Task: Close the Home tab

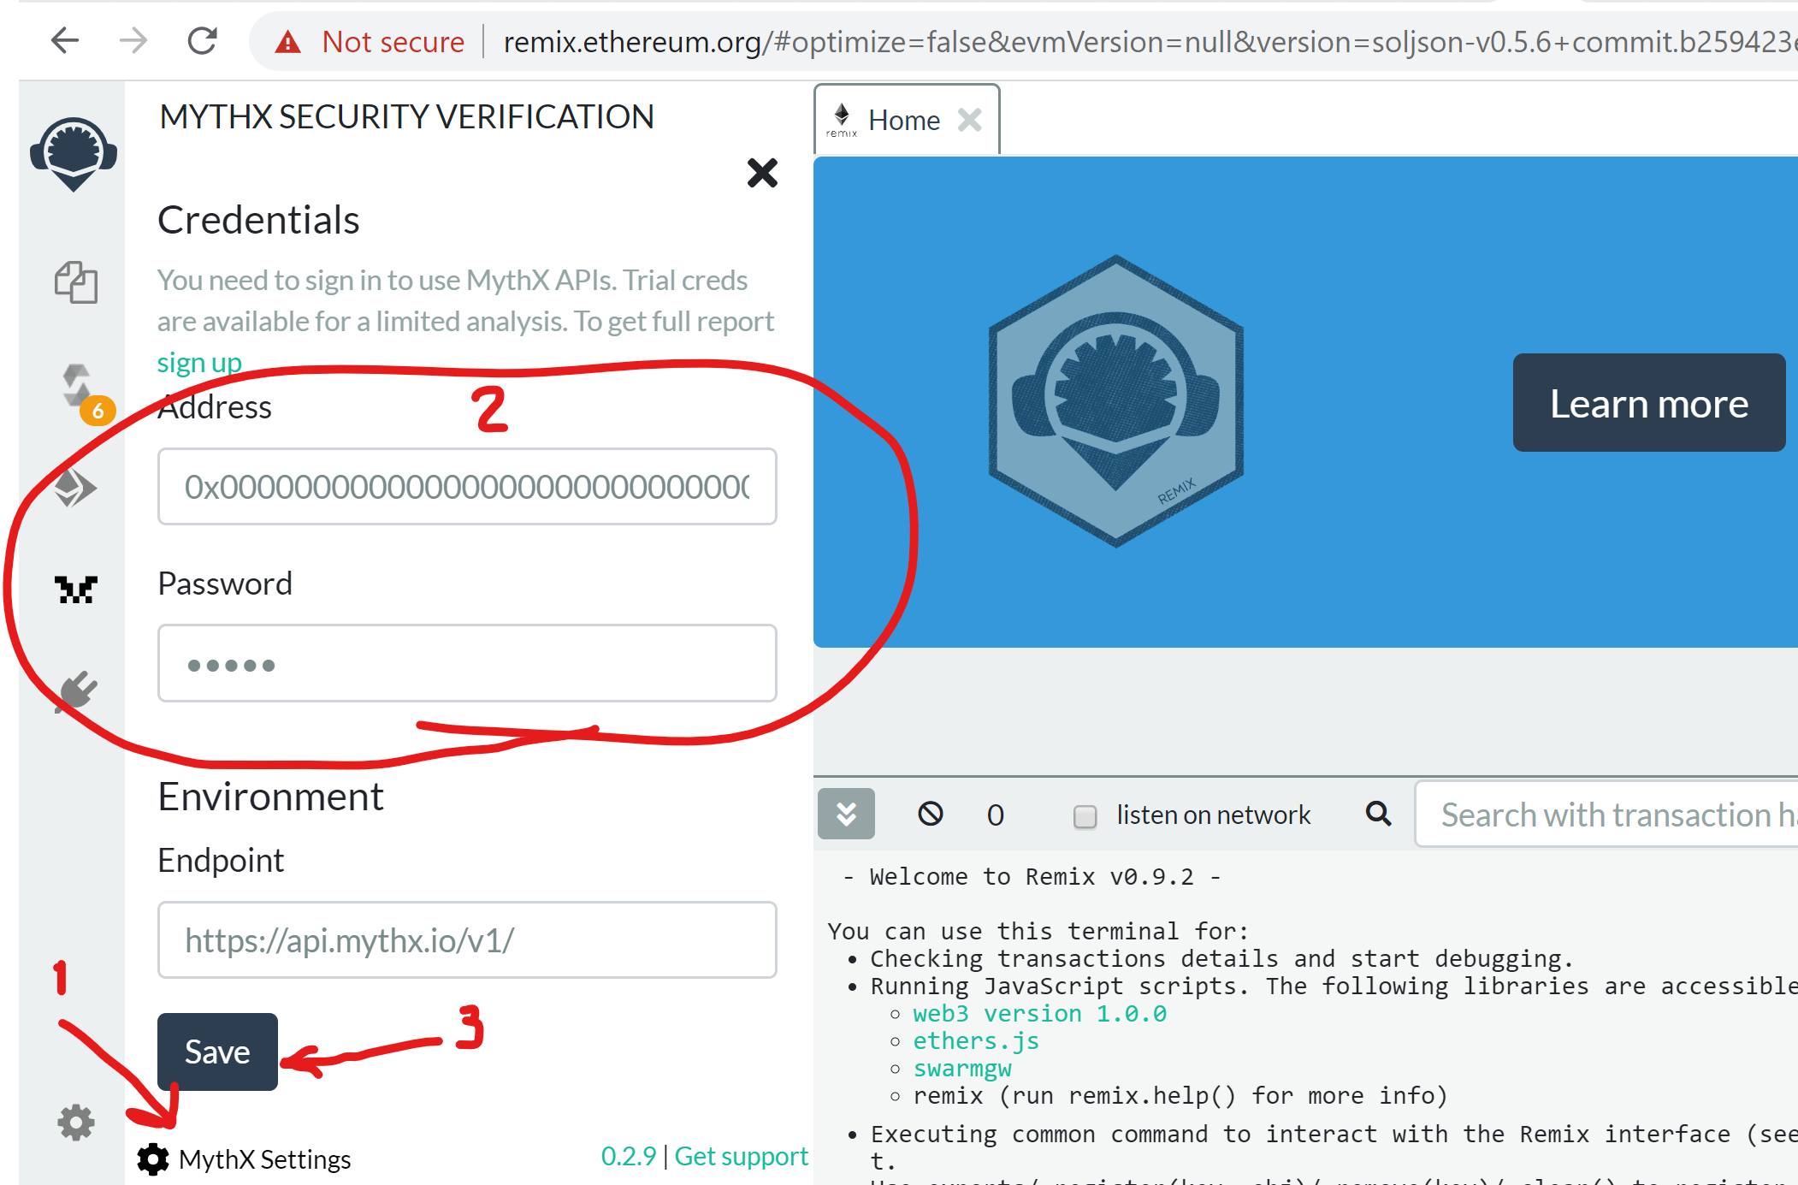Action: [x=969, y=121]
